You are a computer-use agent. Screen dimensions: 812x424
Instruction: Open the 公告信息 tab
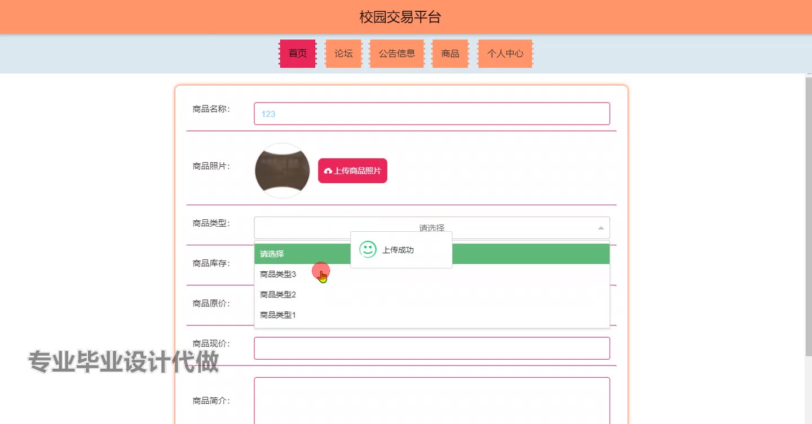point(397,54)
